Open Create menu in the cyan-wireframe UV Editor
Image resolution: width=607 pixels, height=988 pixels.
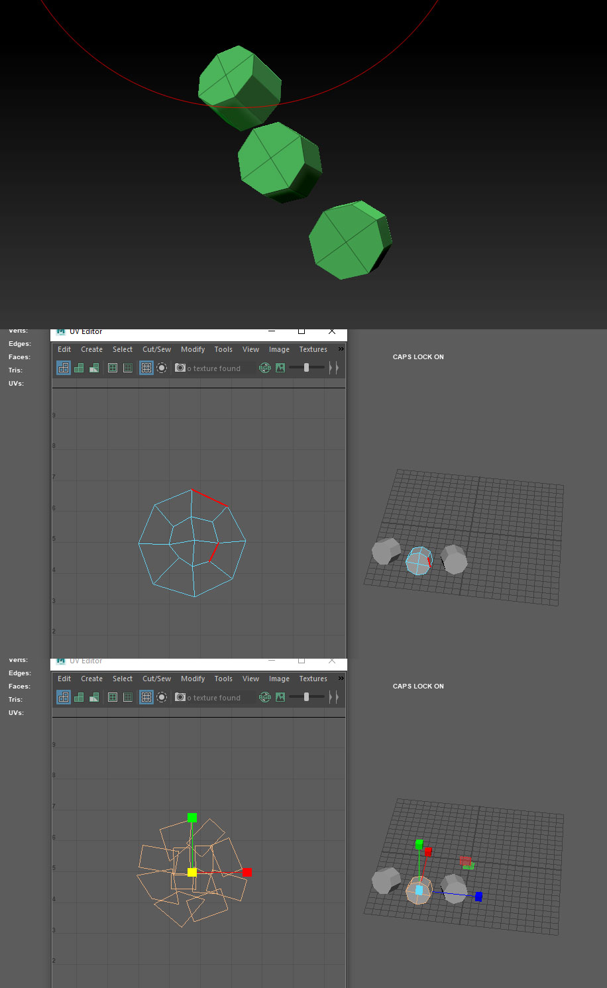click(91, 349)
